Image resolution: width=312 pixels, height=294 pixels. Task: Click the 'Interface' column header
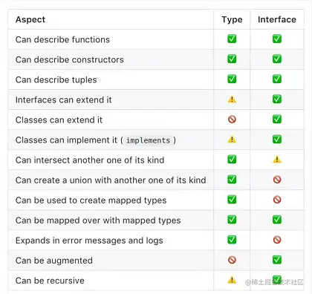[x=277, y=19]
